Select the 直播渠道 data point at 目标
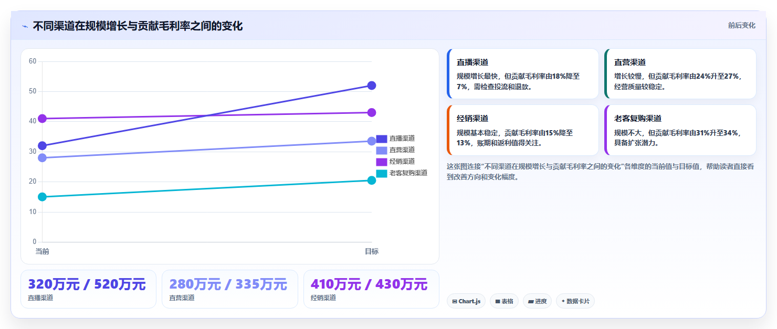 pyautogui.click(x=372, y=86)
